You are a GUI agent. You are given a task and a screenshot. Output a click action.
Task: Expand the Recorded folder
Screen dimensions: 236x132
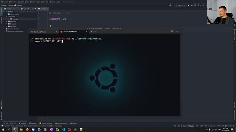[7, 26]
